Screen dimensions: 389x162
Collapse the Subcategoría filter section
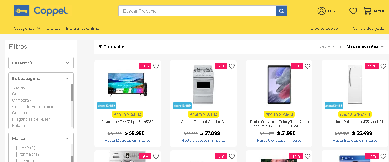tap(67, 79)
